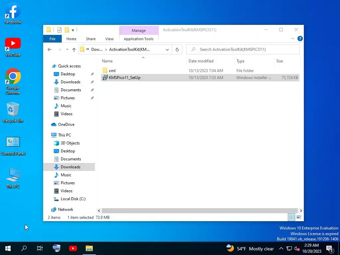The height and width of the screenshot is (255, 340).
Task: Open Task View on taskbar
Action: click(x=40, y=248)
